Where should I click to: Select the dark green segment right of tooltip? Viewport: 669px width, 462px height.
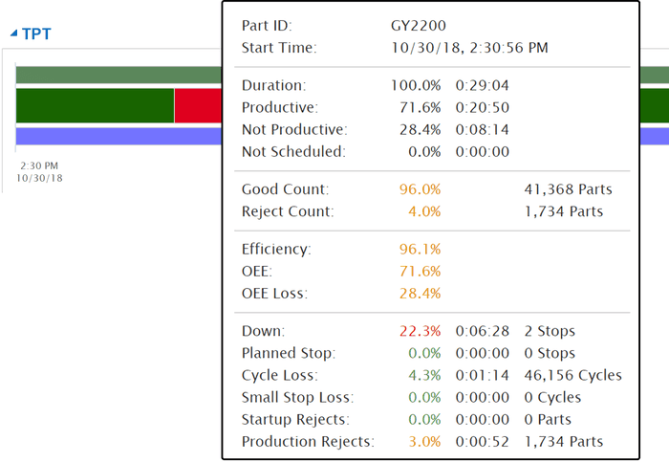point(655,105)
